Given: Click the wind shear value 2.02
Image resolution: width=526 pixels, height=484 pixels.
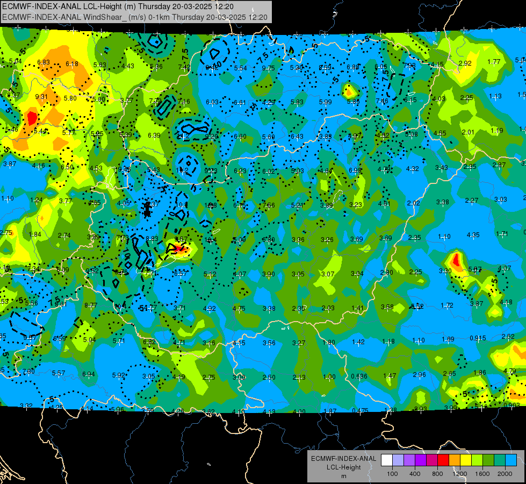Looking at the screenshot, I should pyautogui.click(x=413, y=203).
